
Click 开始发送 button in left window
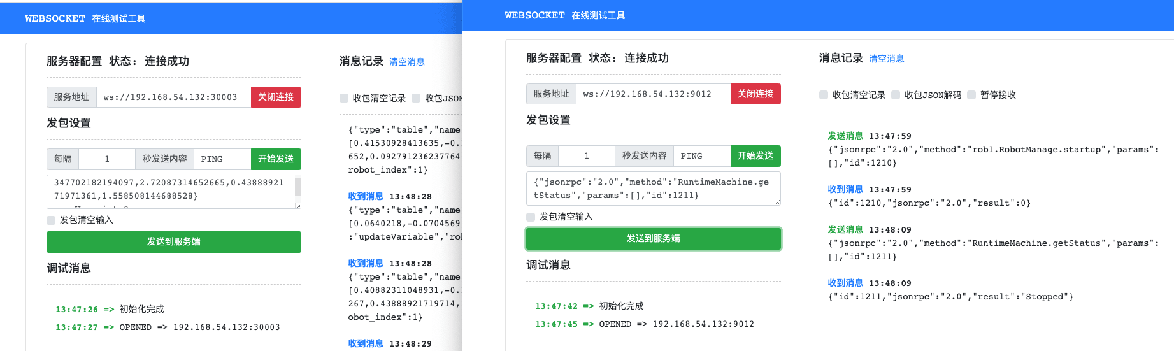[276, 159]
